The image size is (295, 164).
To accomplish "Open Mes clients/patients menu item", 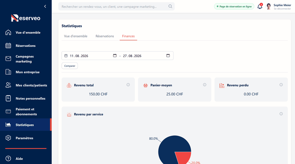I will pos(31,85).
